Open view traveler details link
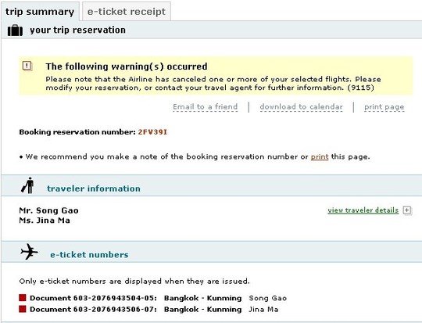This screenshot has height=323, width=422. pos(363,210)
